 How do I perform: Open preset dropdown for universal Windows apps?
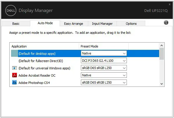click(x=104, y=68)
